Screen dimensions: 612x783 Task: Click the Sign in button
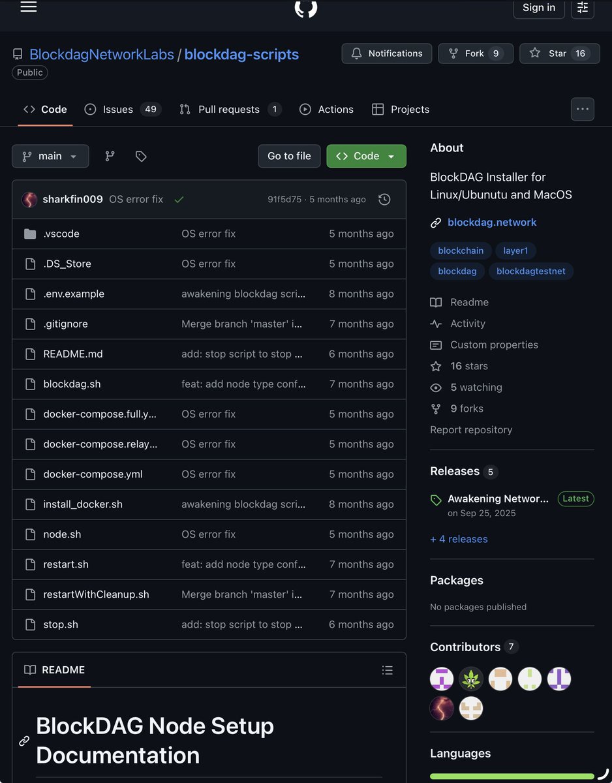[x=539, y=8]
